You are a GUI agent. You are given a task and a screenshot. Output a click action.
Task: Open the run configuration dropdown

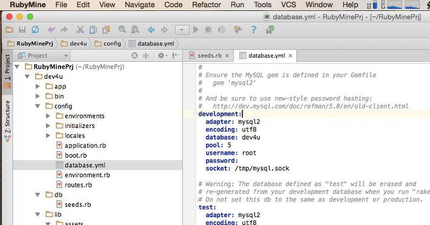pos(182,30)
